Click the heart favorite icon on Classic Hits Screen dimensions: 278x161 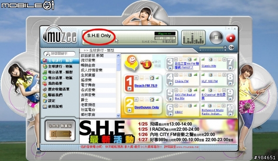224,59
